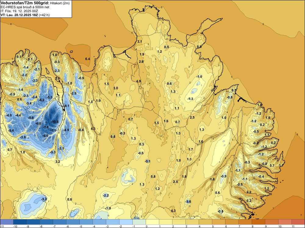Image resolution: width=305 pixels, height=228 pixels.
Task: Click the 2.2 temperature value in the east
Action: [249, 192]
